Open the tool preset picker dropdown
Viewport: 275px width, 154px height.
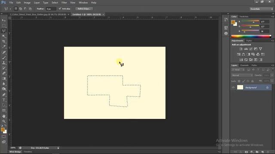point(10,9)
